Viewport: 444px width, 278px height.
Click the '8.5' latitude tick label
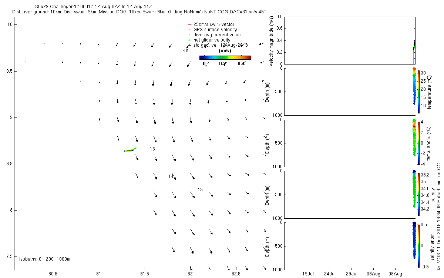[9, 164]
